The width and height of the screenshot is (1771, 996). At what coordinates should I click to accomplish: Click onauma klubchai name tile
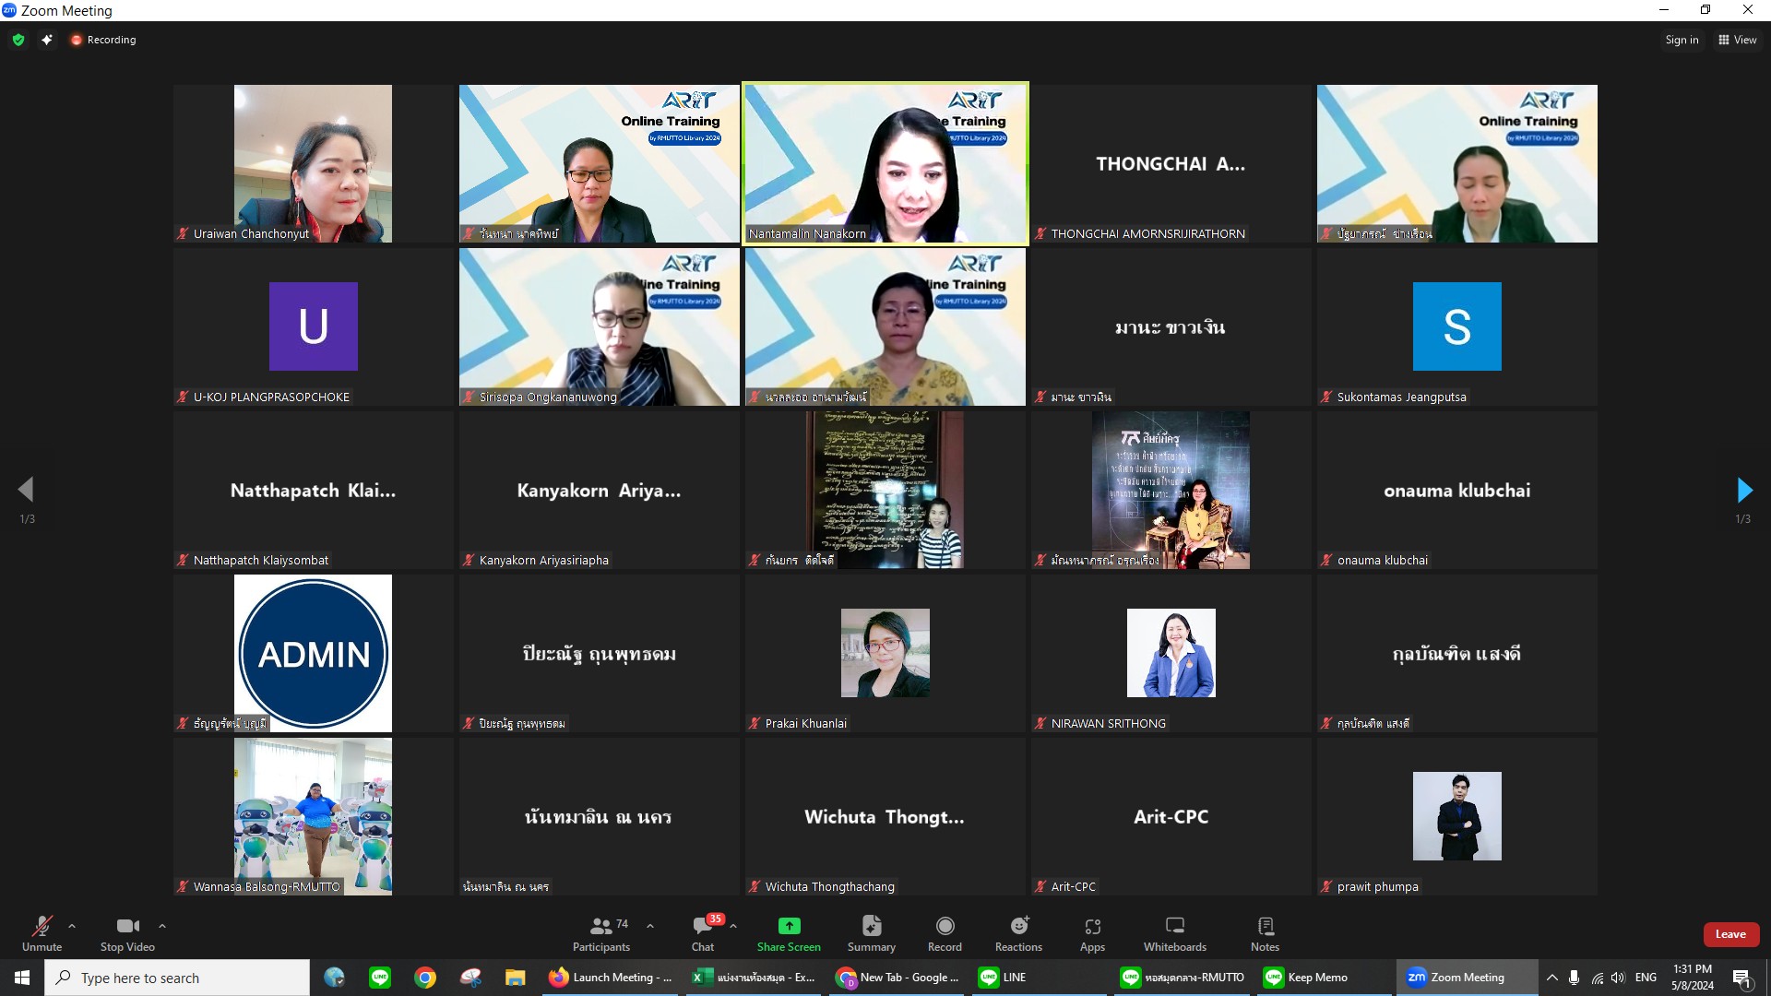click(1456, 490)
